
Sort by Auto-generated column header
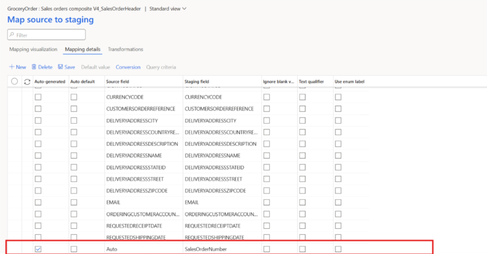50,82
